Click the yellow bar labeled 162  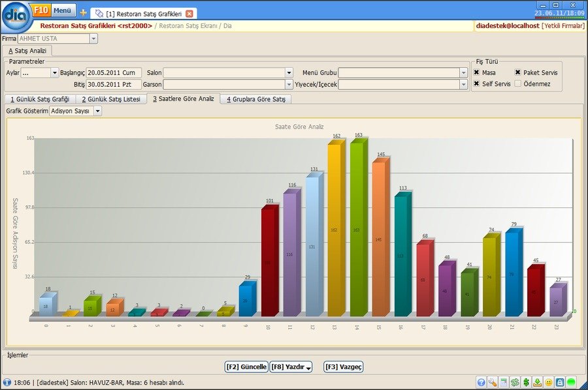336,228
